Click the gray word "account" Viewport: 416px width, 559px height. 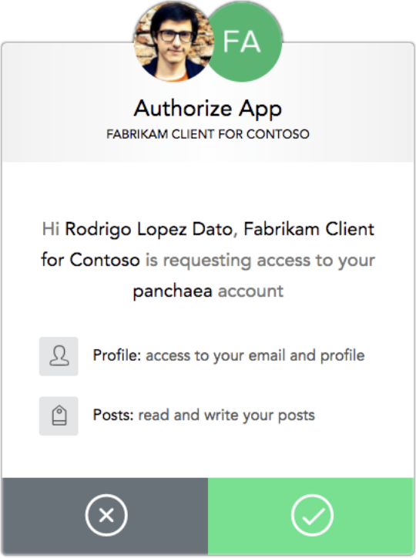tap(250, 291)
